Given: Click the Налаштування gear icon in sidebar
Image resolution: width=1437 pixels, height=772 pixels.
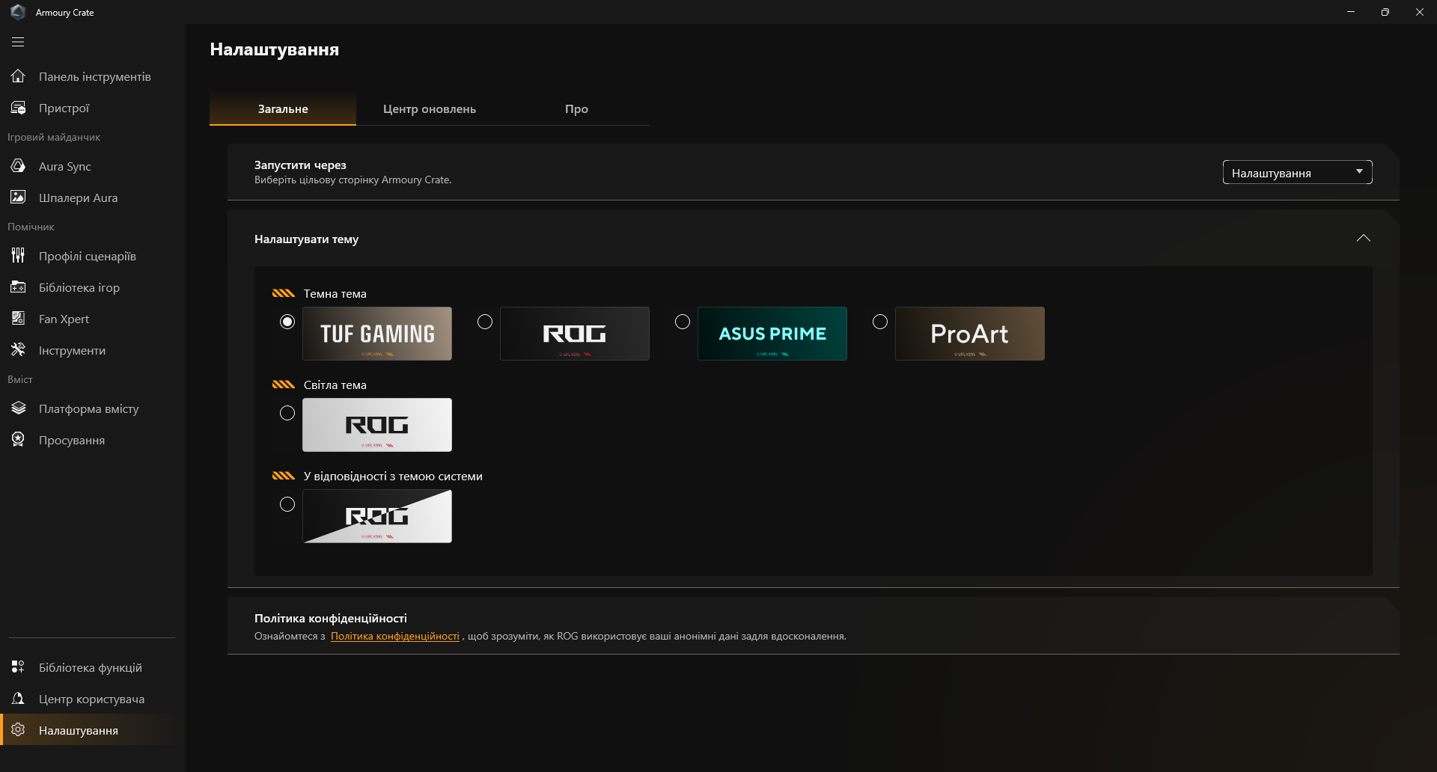Looking at the screenshot, I should coord(18,730).
